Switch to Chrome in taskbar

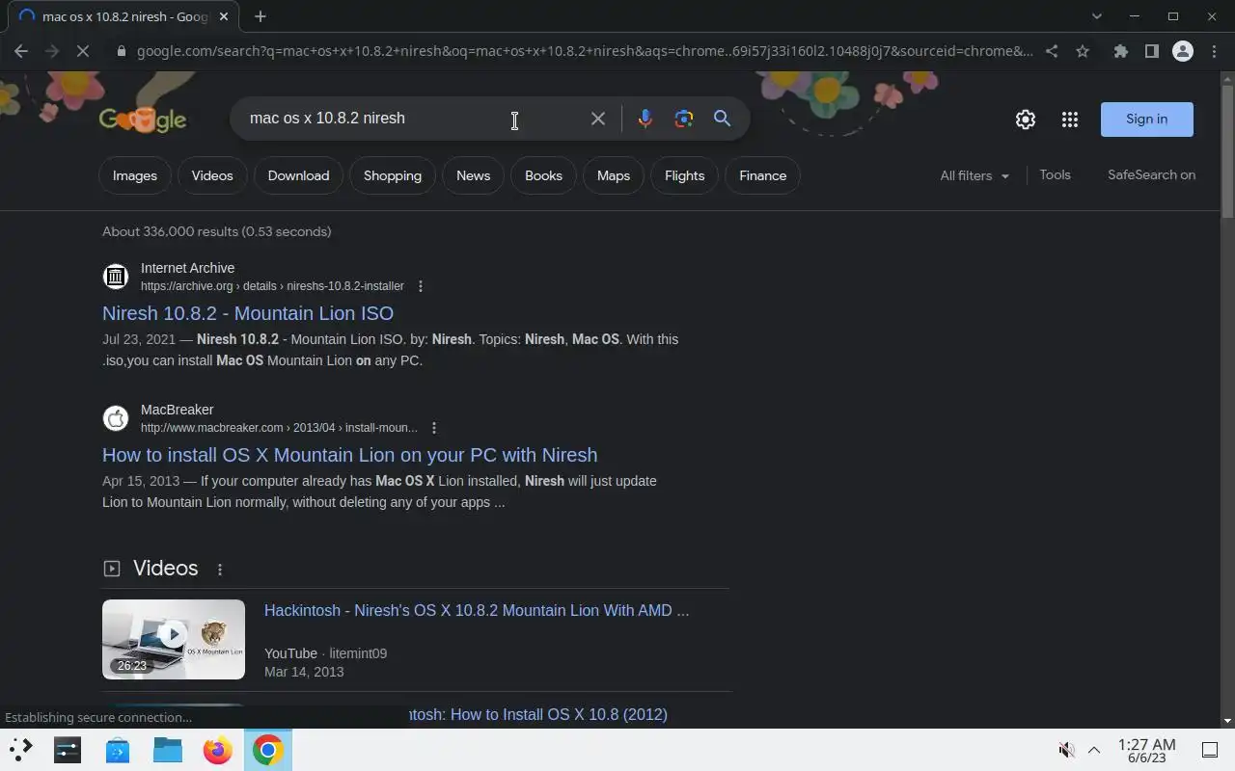point(268,749)
